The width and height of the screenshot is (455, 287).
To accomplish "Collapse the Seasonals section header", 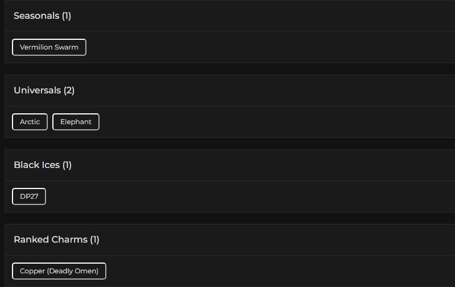I will (227, 16).
